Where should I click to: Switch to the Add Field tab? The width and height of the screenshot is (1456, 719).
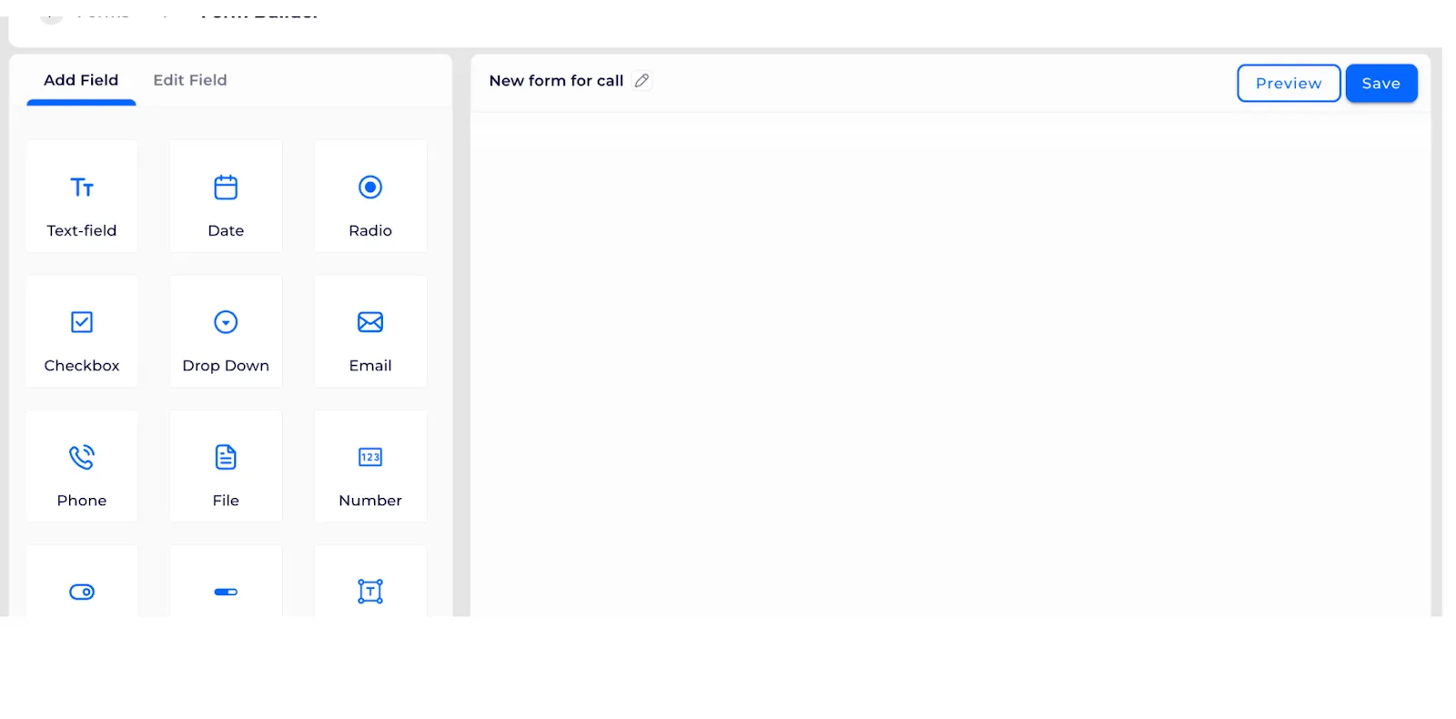point(81,80)
